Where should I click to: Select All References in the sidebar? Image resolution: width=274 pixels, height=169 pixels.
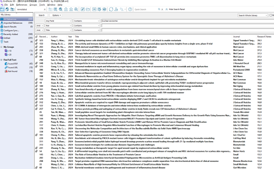17,19
